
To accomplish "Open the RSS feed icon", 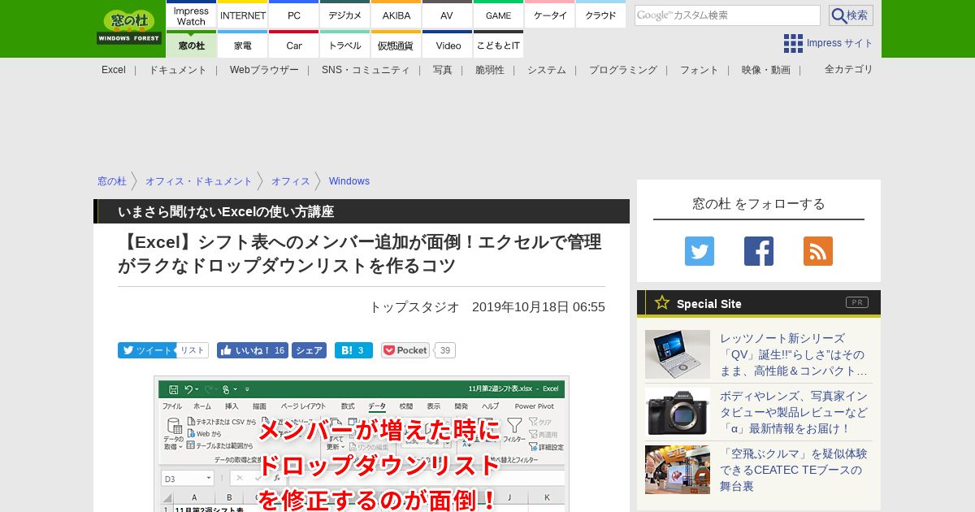I will (818, 251).
